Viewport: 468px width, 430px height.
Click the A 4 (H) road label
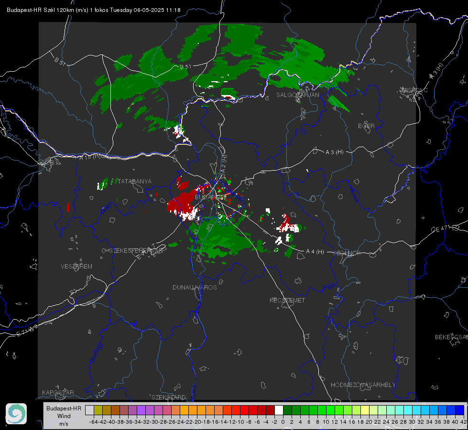(315, 252)
